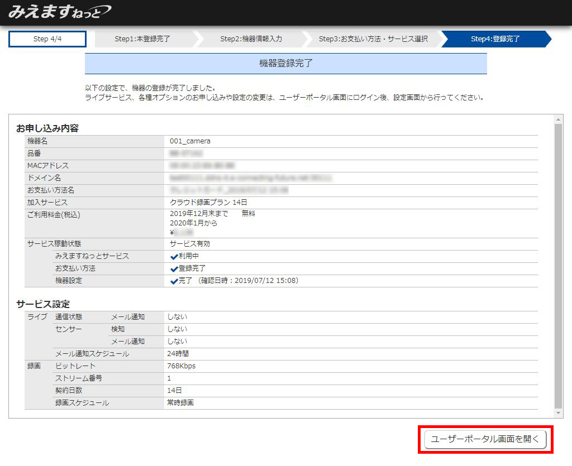Click the checkmark next to 完了 確認日時
The image size is (572, 466).
click(x=174, y=281)
